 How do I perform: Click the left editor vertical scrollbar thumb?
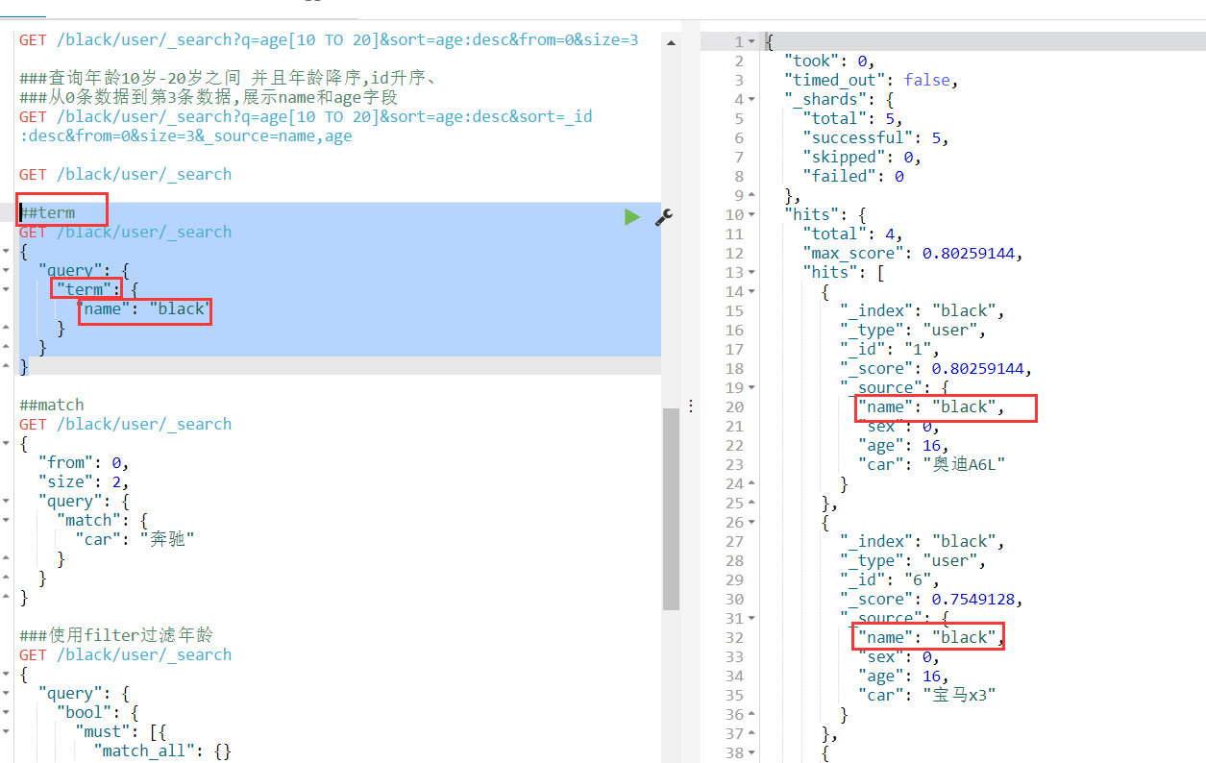671,508
